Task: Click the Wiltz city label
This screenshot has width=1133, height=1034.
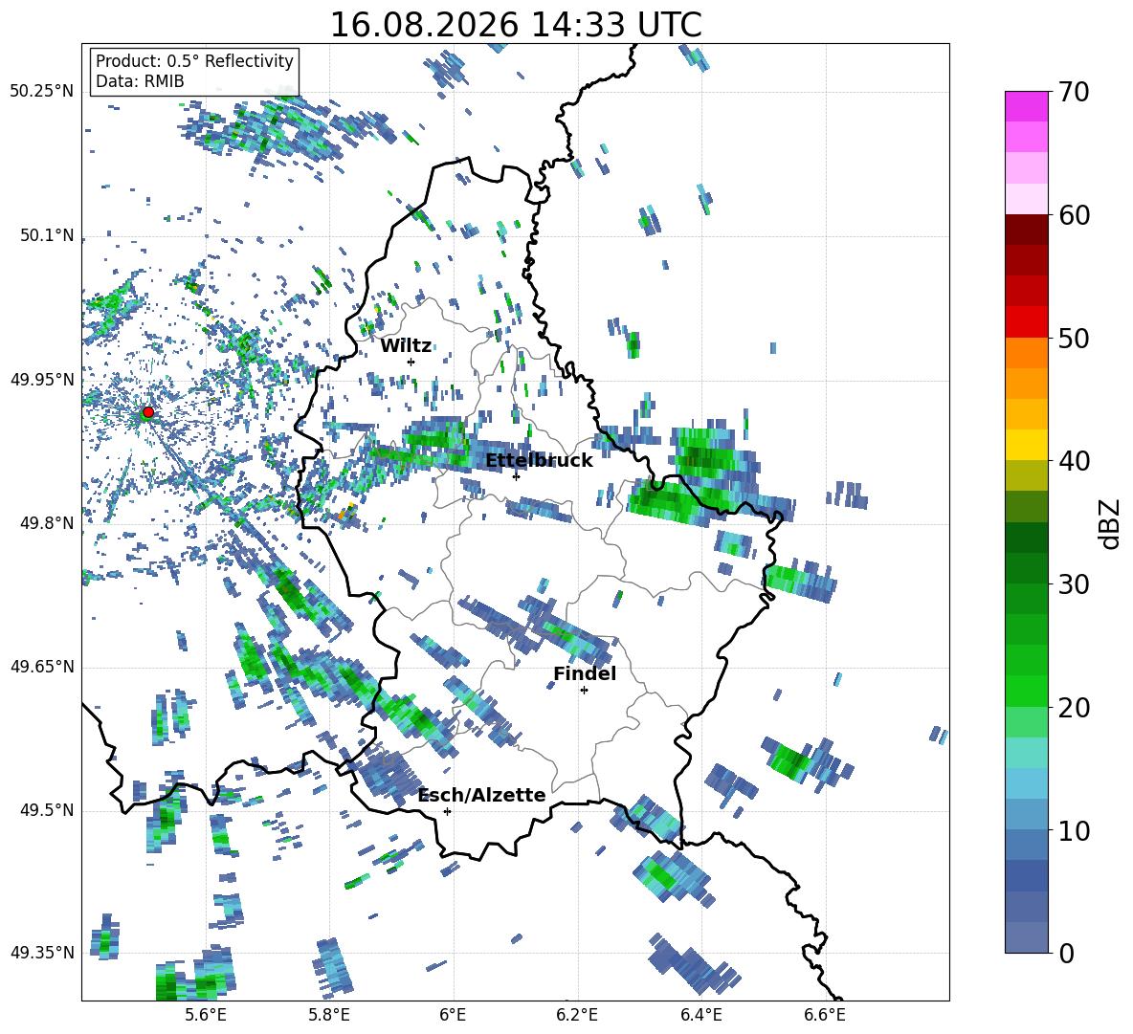Action: [x=406, y=346]
